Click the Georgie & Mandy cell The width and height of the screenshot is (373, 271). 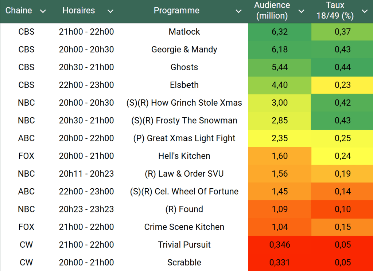point(184,50)
